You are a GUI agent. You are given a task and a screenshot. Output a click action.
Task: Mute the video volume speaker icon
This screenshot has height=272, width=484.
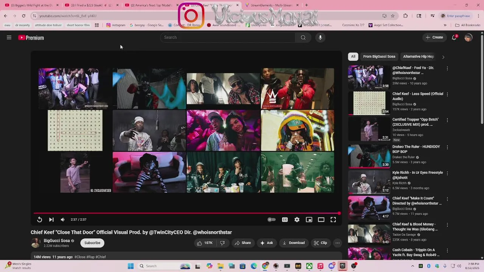63,219
